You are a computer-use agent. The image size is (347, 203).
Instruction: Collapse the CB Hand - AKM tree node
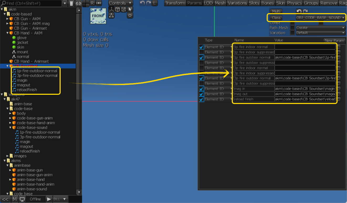[x=8, y=33]
